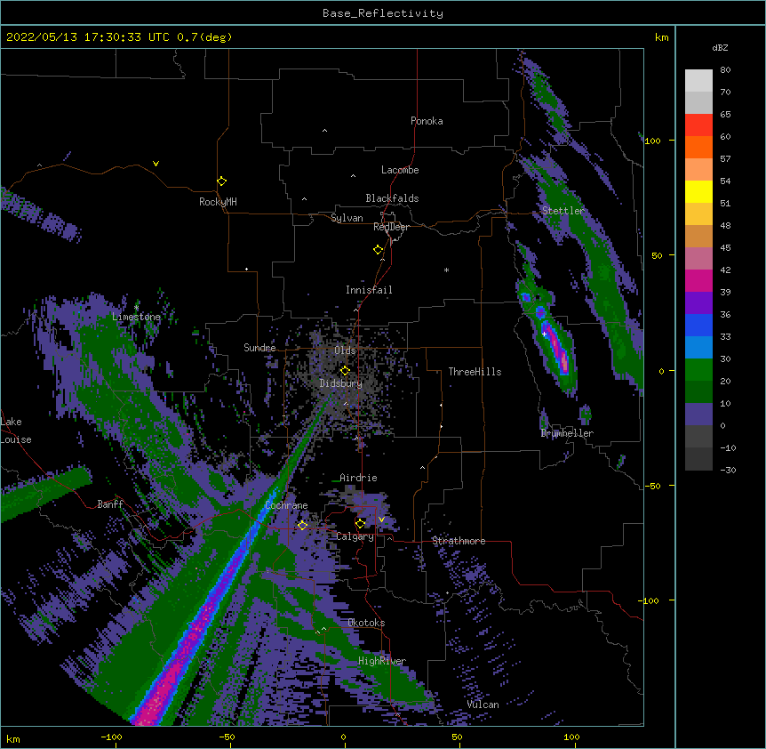766x749 pixels.
Task: Click the yellow station marker above RockyMH
Action: tap(221, 181)
